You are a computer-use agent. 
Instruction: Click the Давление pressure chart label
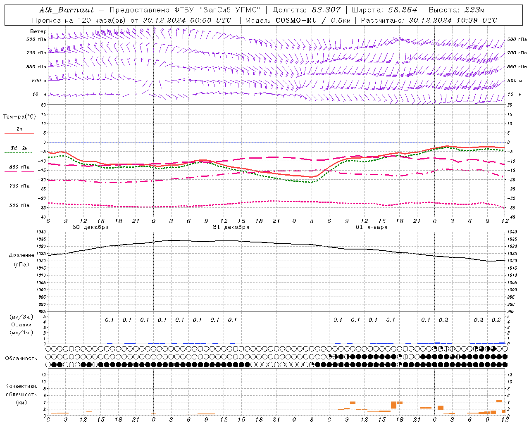click(x=21, y=255)
